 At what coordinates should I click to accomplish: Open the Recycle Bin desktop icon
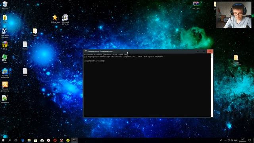(x=5, y=5)
